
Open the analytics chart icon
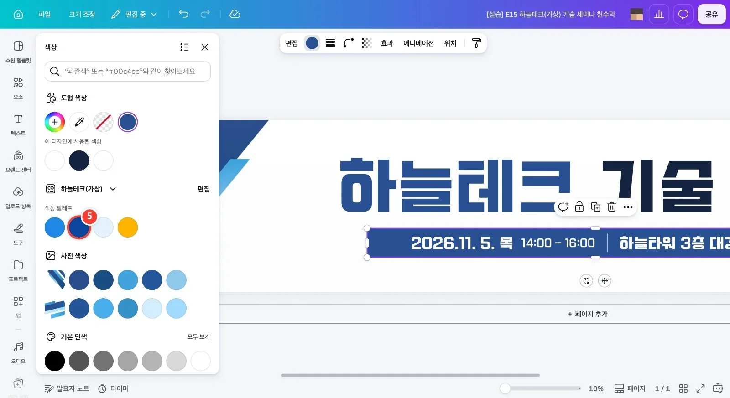point(659,14)
